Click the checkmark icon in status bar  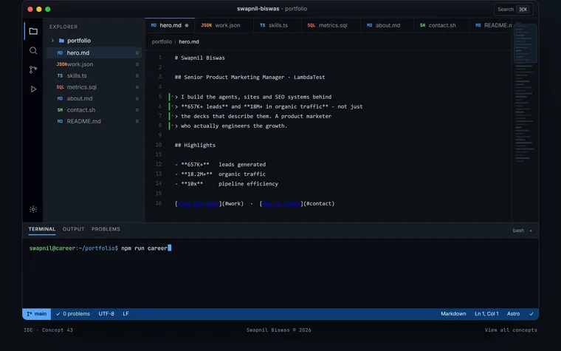(531, 314)
